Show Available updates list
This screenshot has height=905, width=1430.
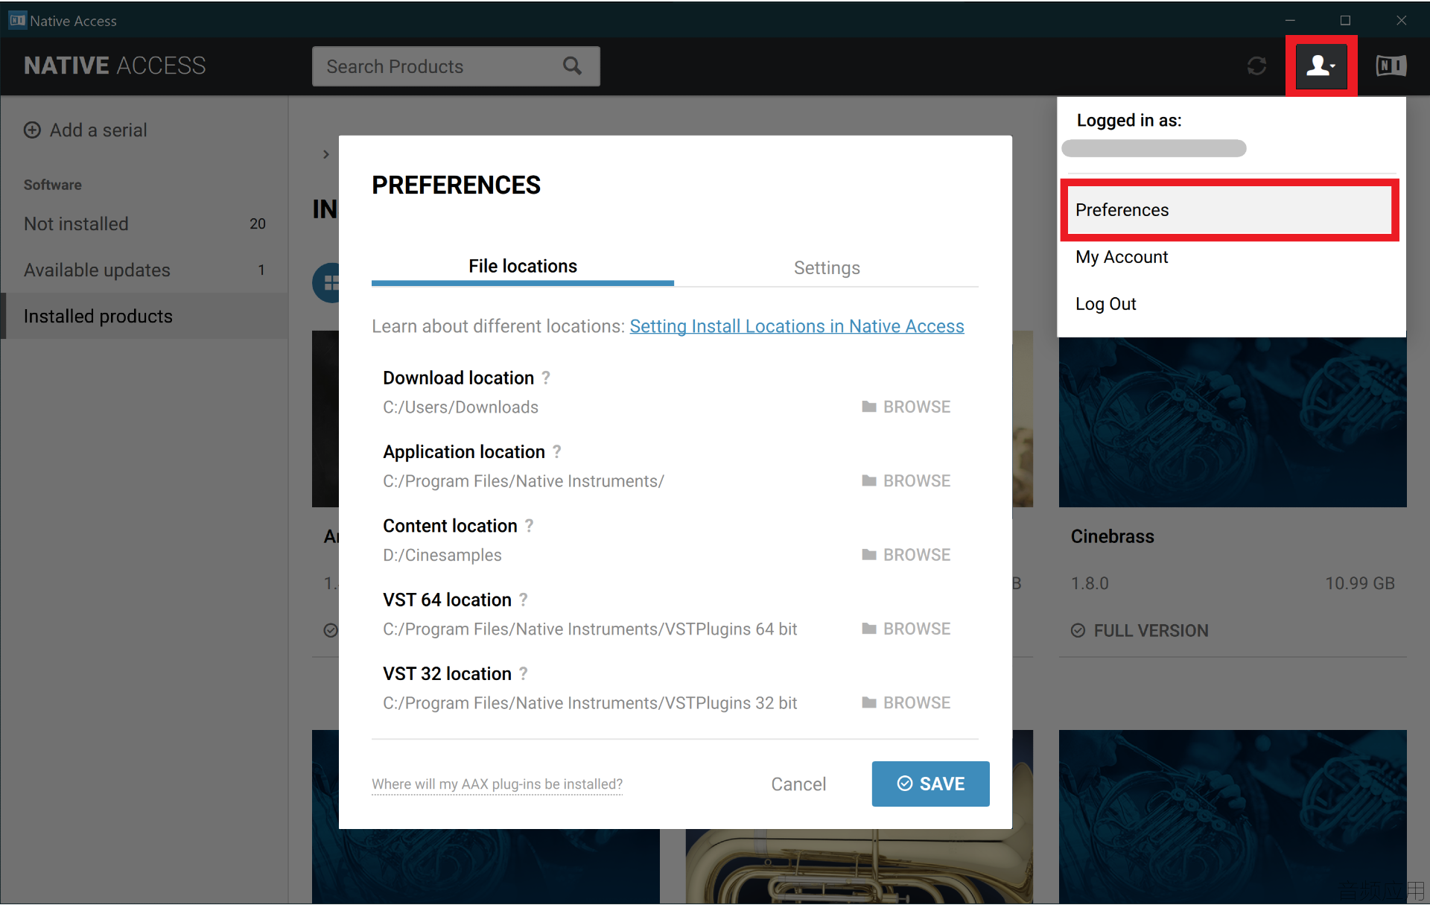tap(144, 270)
